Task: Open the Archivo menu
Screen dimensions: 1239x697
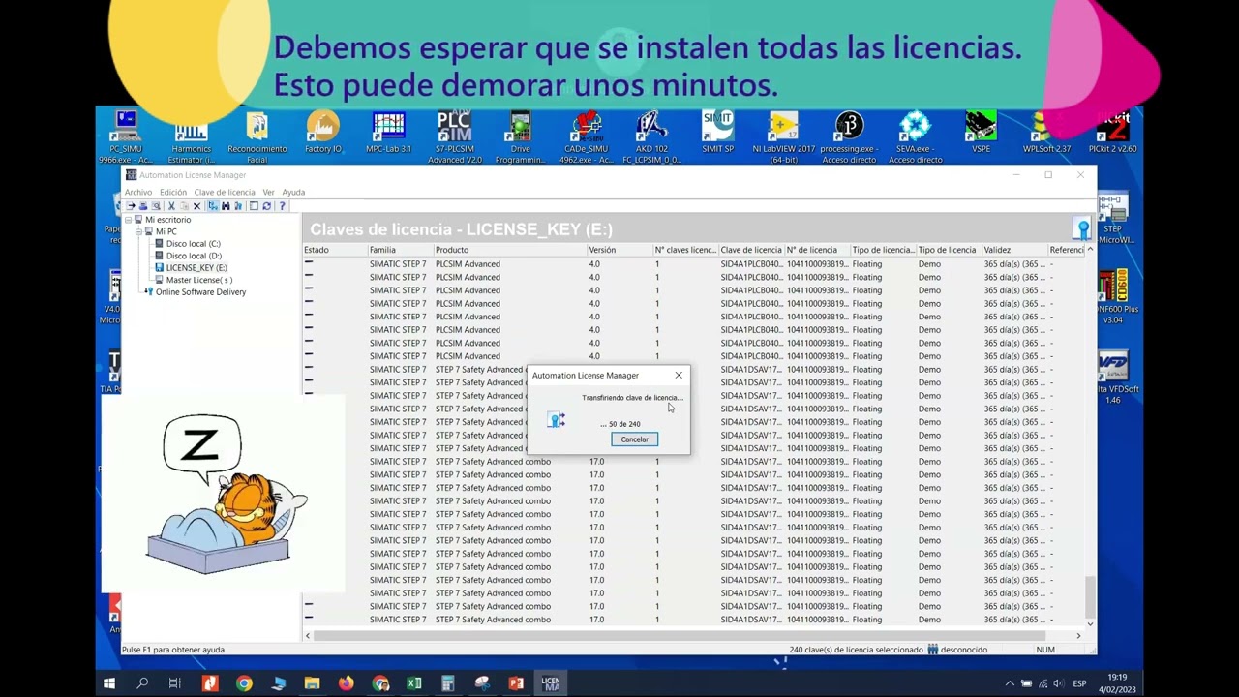Action: click(138, 192)
